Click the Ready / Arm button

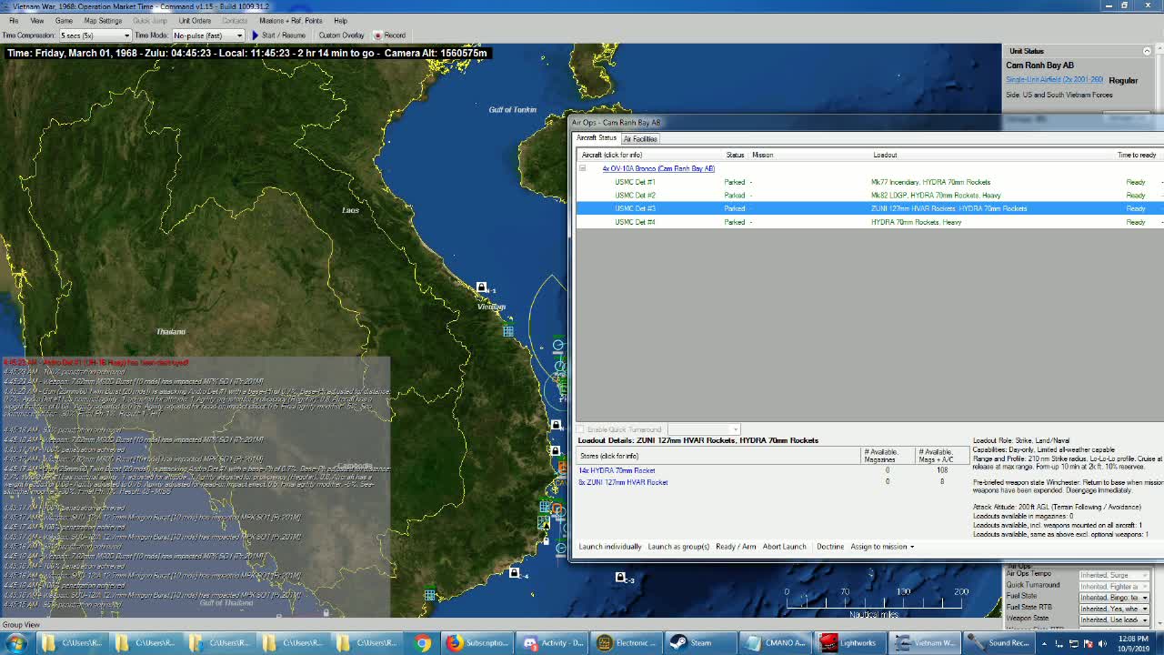[736, 547]
